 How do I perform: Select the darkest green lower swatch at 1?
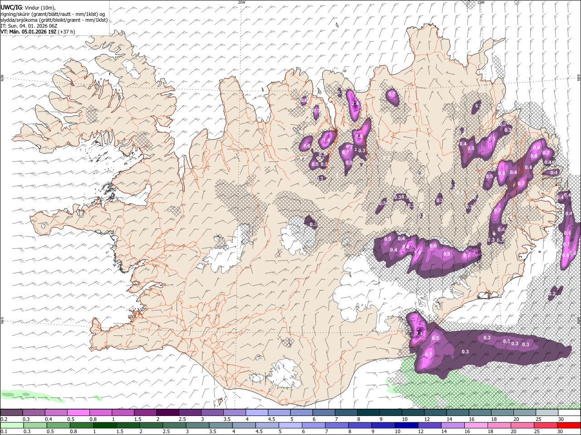[104, 425]
